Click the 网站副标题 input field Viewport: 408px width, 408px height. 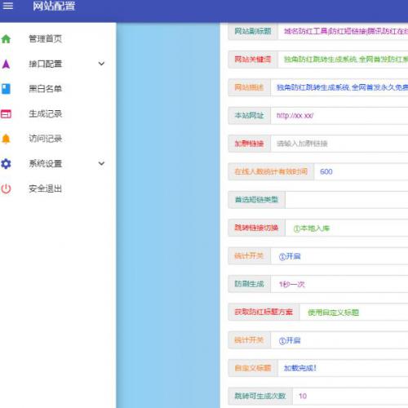pos(343,31)
